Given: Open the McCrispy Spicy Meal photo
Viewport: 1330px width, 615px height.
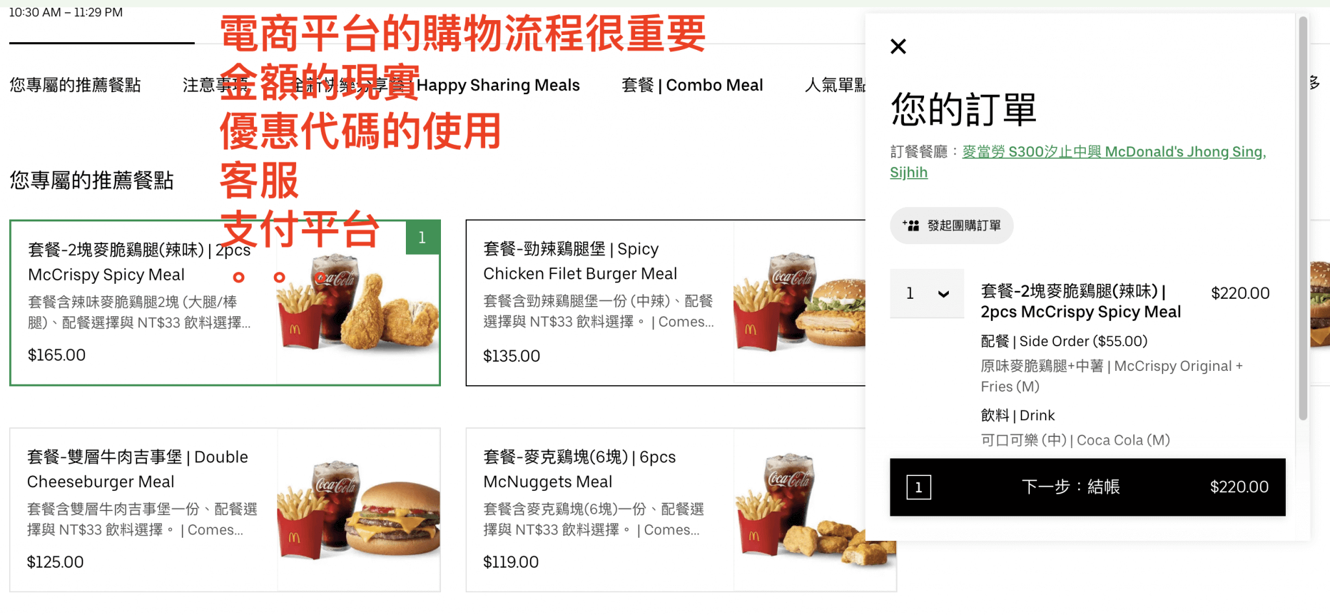Looking at the screenshot, I should point(358,303).
